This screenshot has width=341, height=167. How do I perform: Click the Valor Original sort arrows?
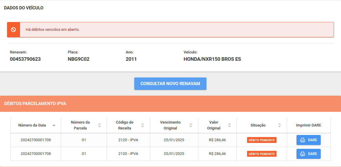(x=229, y=125)
